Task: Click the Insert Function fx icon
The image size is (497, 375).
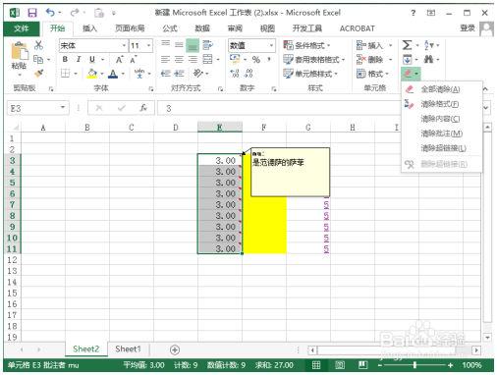Action: click(x=143, y=108)
